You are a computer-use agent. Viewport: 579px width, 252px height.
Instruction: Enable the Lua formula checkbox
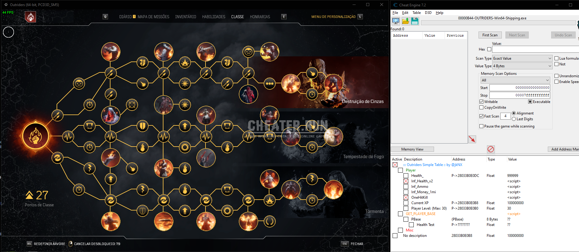(556, 58)
